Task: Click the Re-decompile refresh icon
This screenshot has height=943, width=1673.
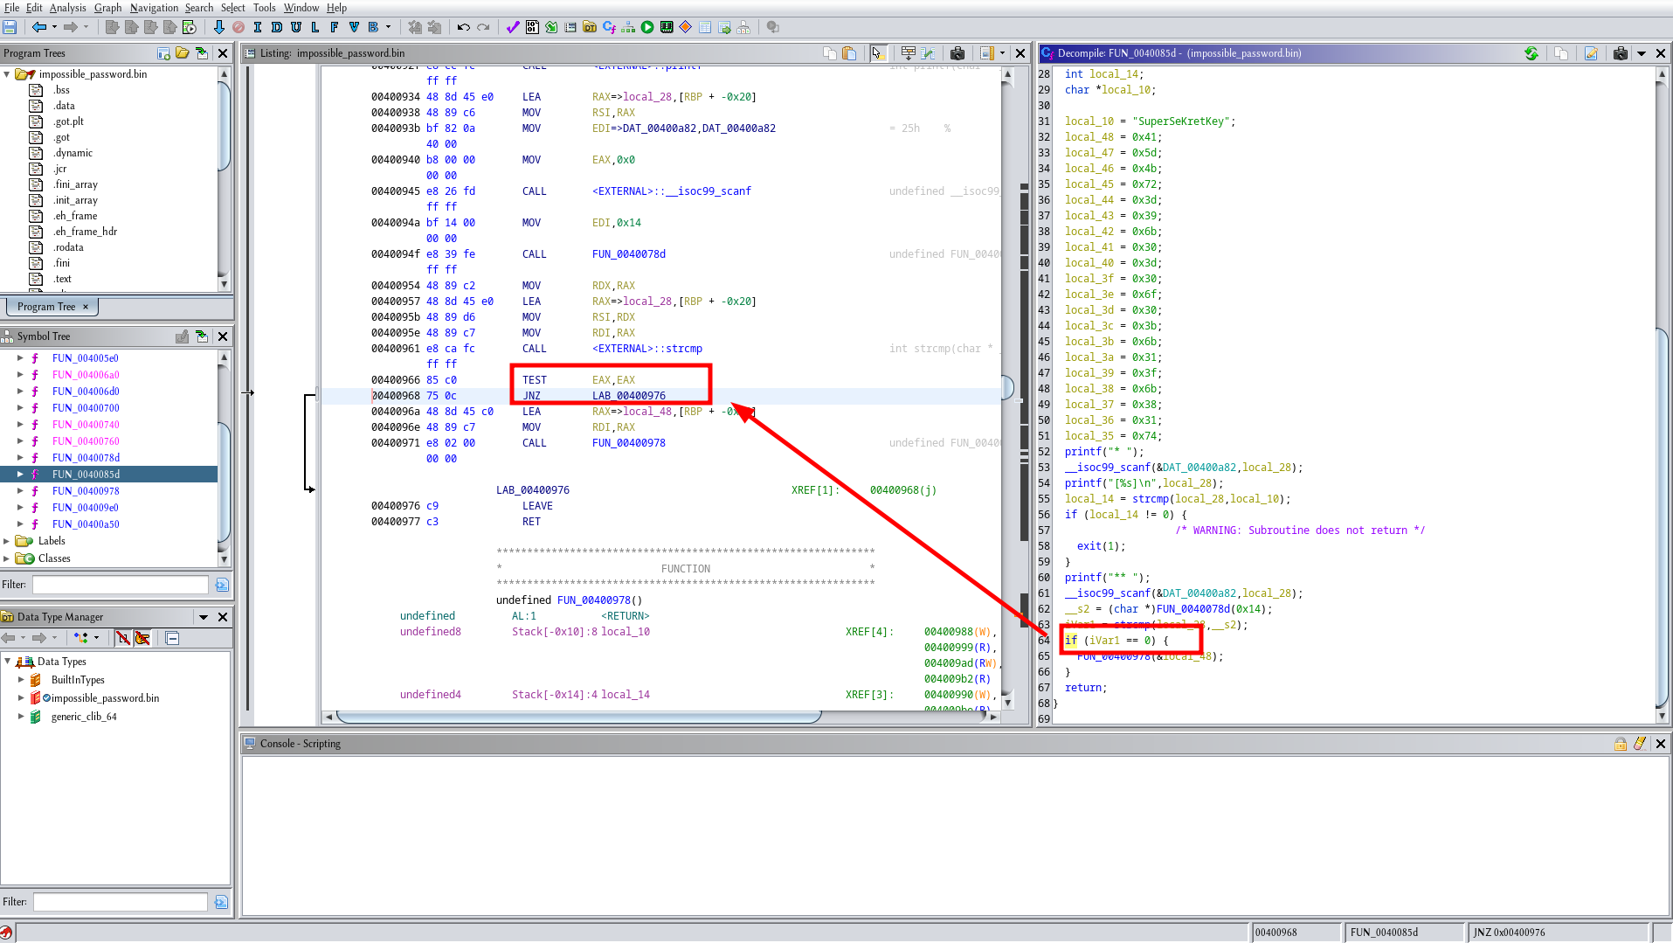Action: (x=1531, y=53)
